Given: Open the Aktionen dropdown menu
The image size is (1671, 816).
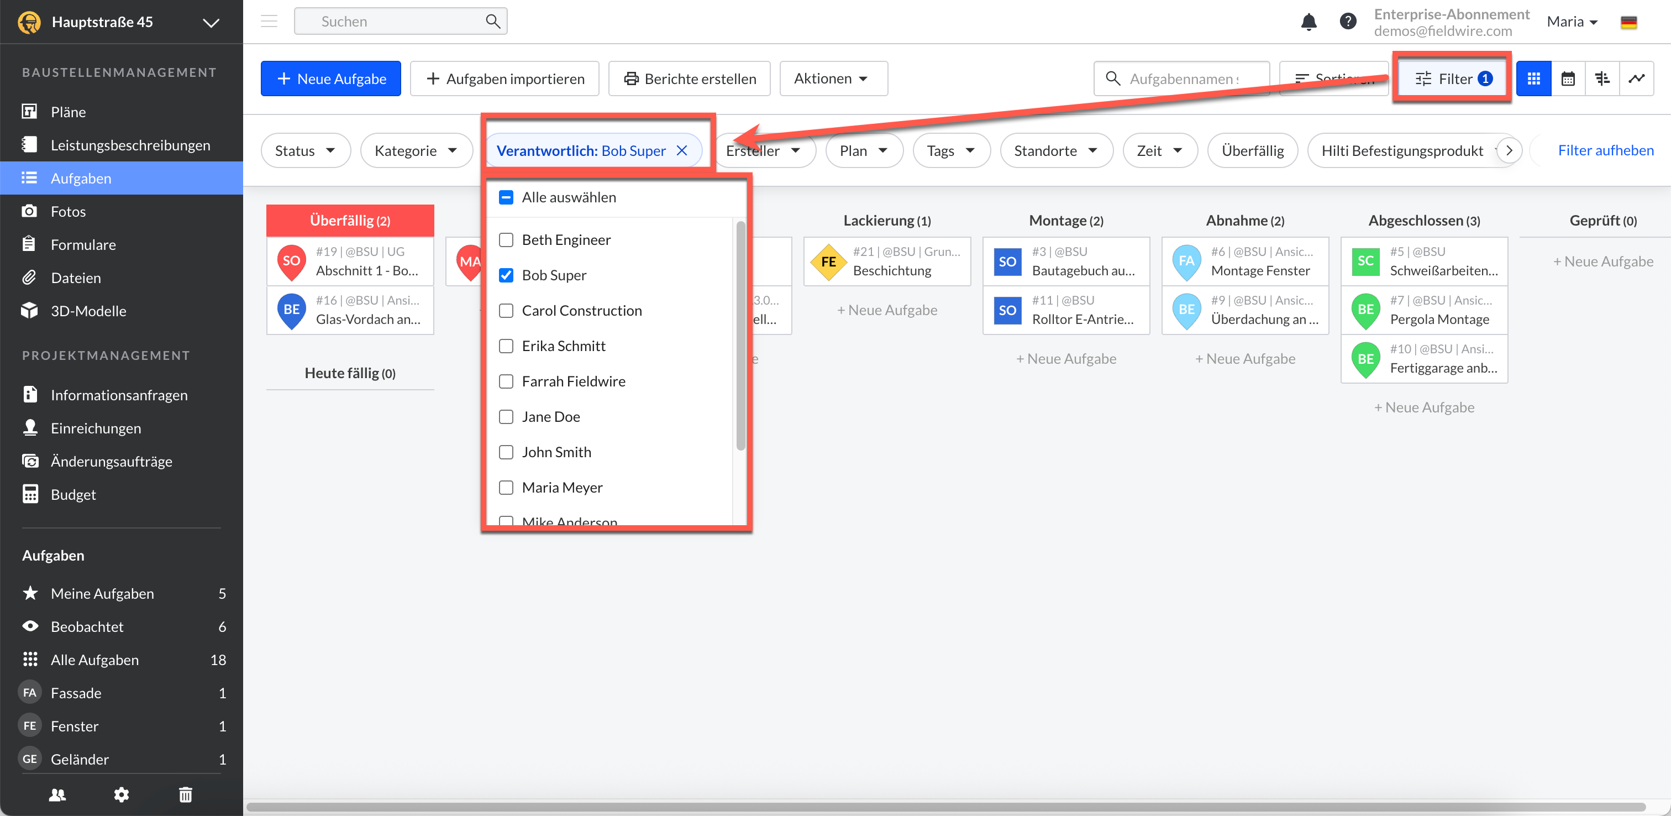Looking at the screenshot, I should pyautogui.click(x=832, y=79).
